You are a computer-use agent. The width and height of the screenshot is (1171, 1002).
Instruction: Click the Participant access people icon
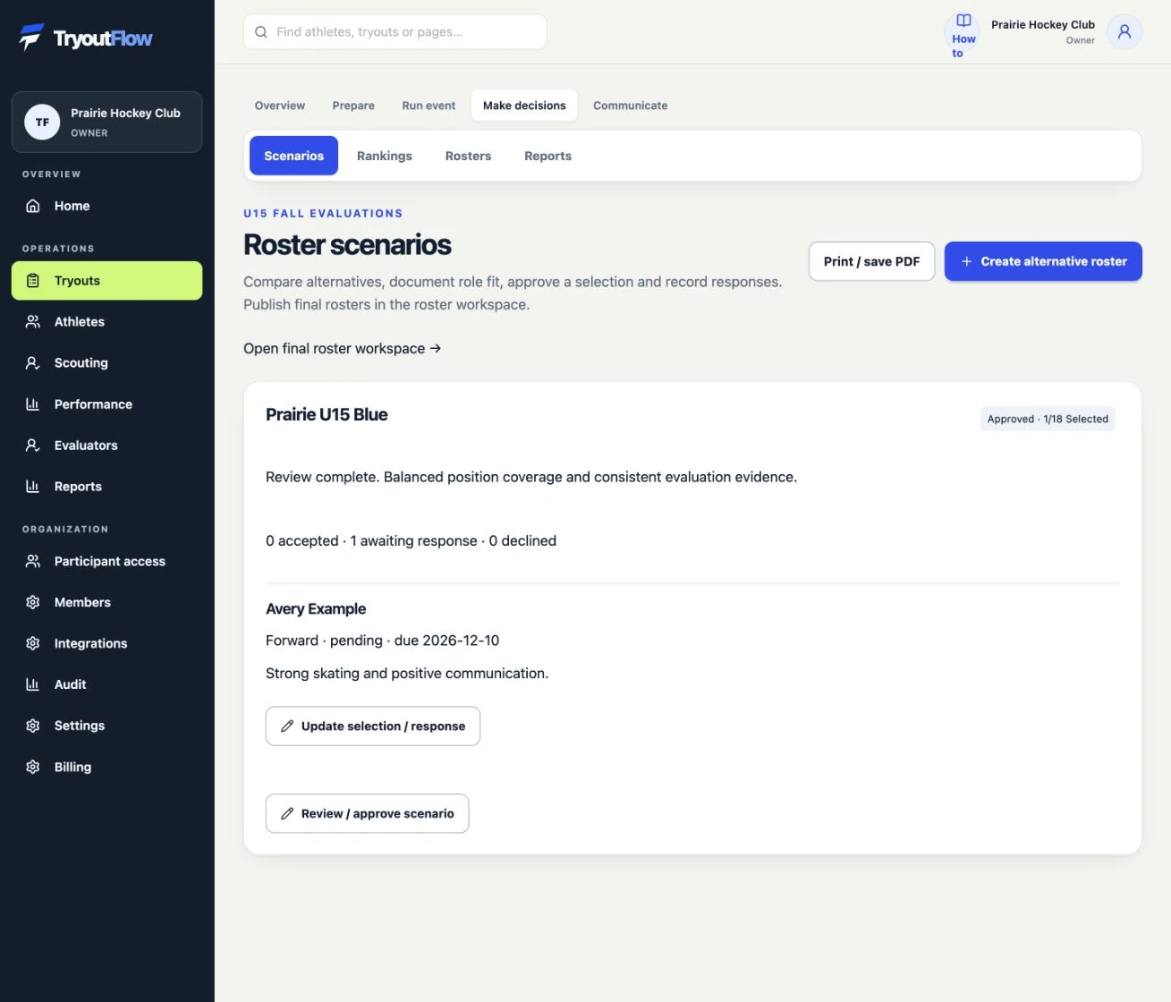pyautogui.click(x=33, y=562)
